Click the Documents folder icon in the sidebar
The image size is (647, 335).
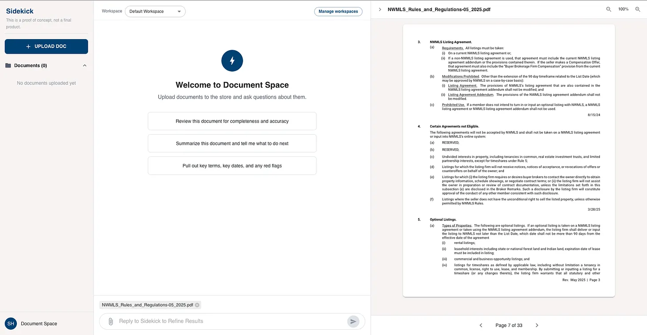tap(8, 65)
